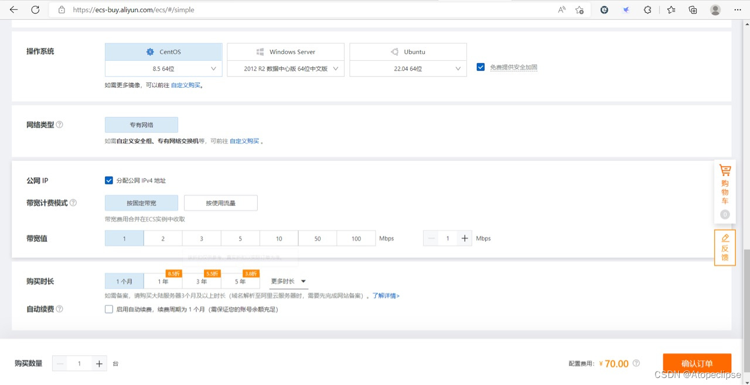
Task: Click the 购买数量 quantity field
Action: [x=79, y=363]
